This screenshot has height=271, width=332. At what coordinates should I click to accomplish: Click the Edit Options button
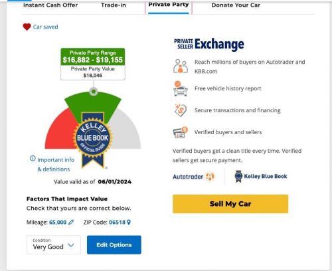point(114,245)
